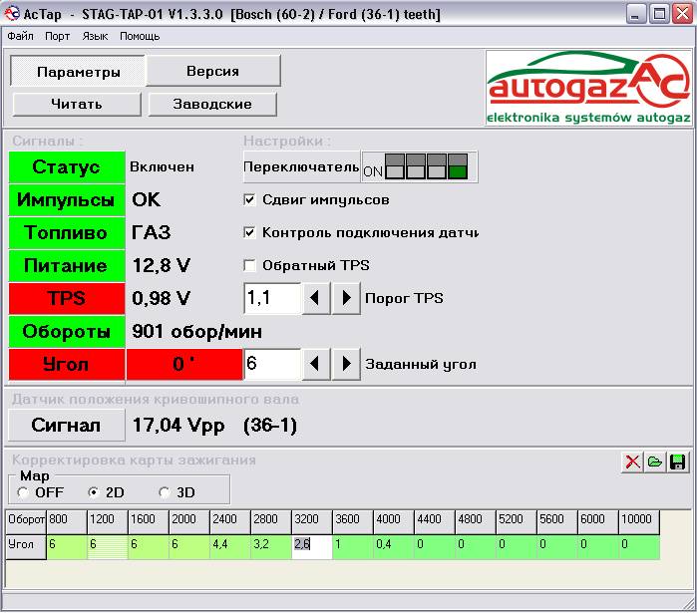The height and width of the screenshot is (613, 697).
Task: Increase Порог TPS with right arrow
Action: pos(346,298)
